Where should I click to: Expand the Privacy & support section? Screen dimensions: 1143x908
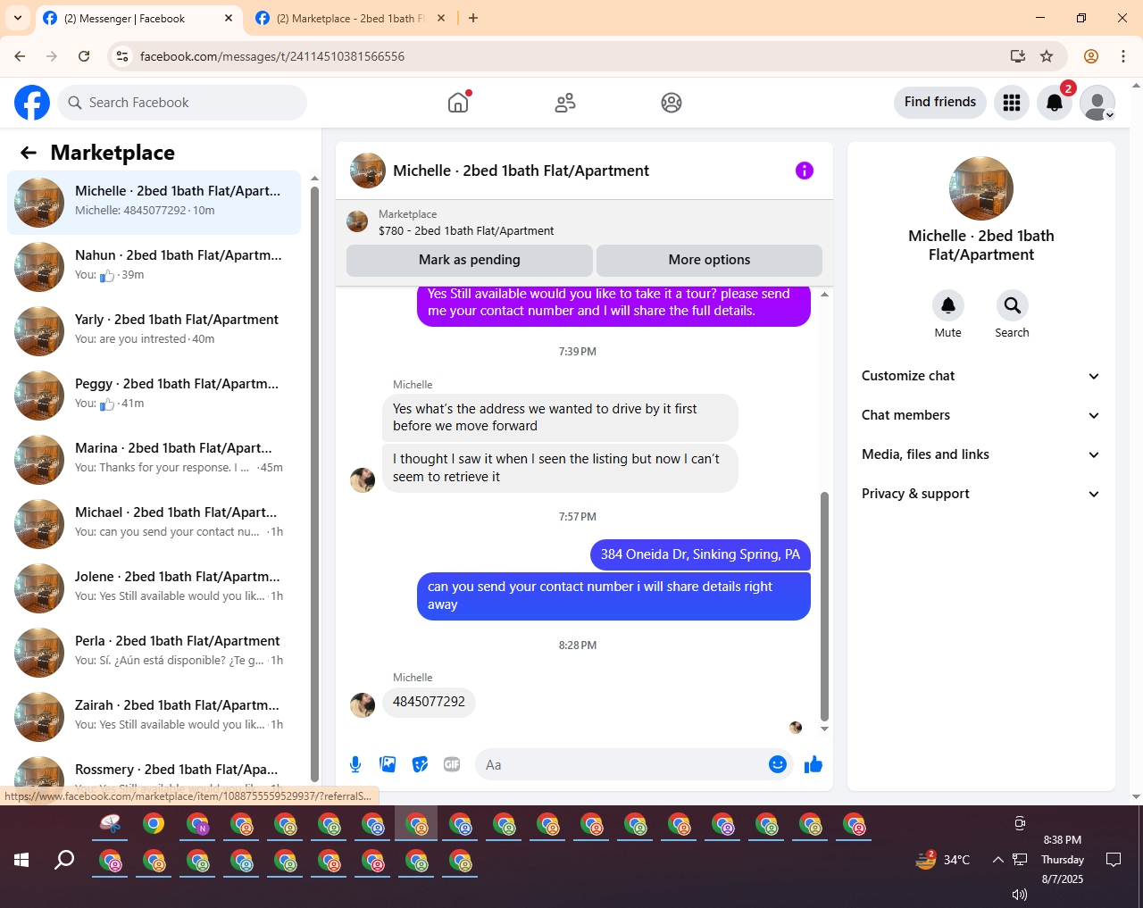[981, 494]
